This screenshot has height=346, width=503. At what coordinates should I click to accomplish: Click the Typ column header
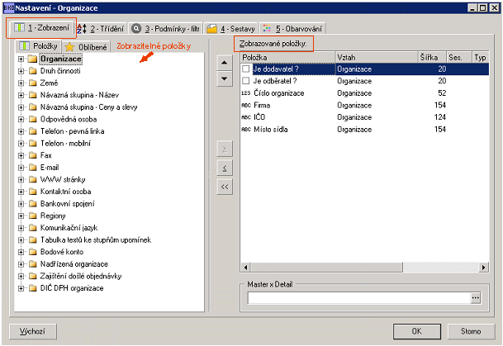[x=481, y=58]
